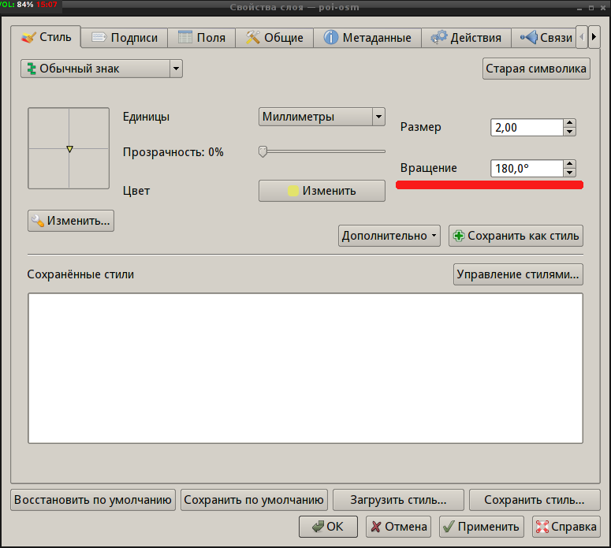This screenshot has width=611, height=548.
Task: Open the Действия tab
Action: pyautogui.click(x=466, y=38)
